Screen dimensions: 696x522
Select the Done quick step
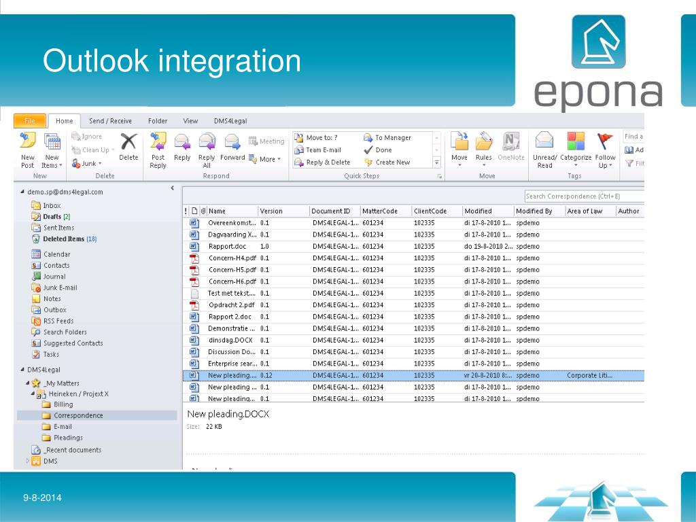coord(378,150)
